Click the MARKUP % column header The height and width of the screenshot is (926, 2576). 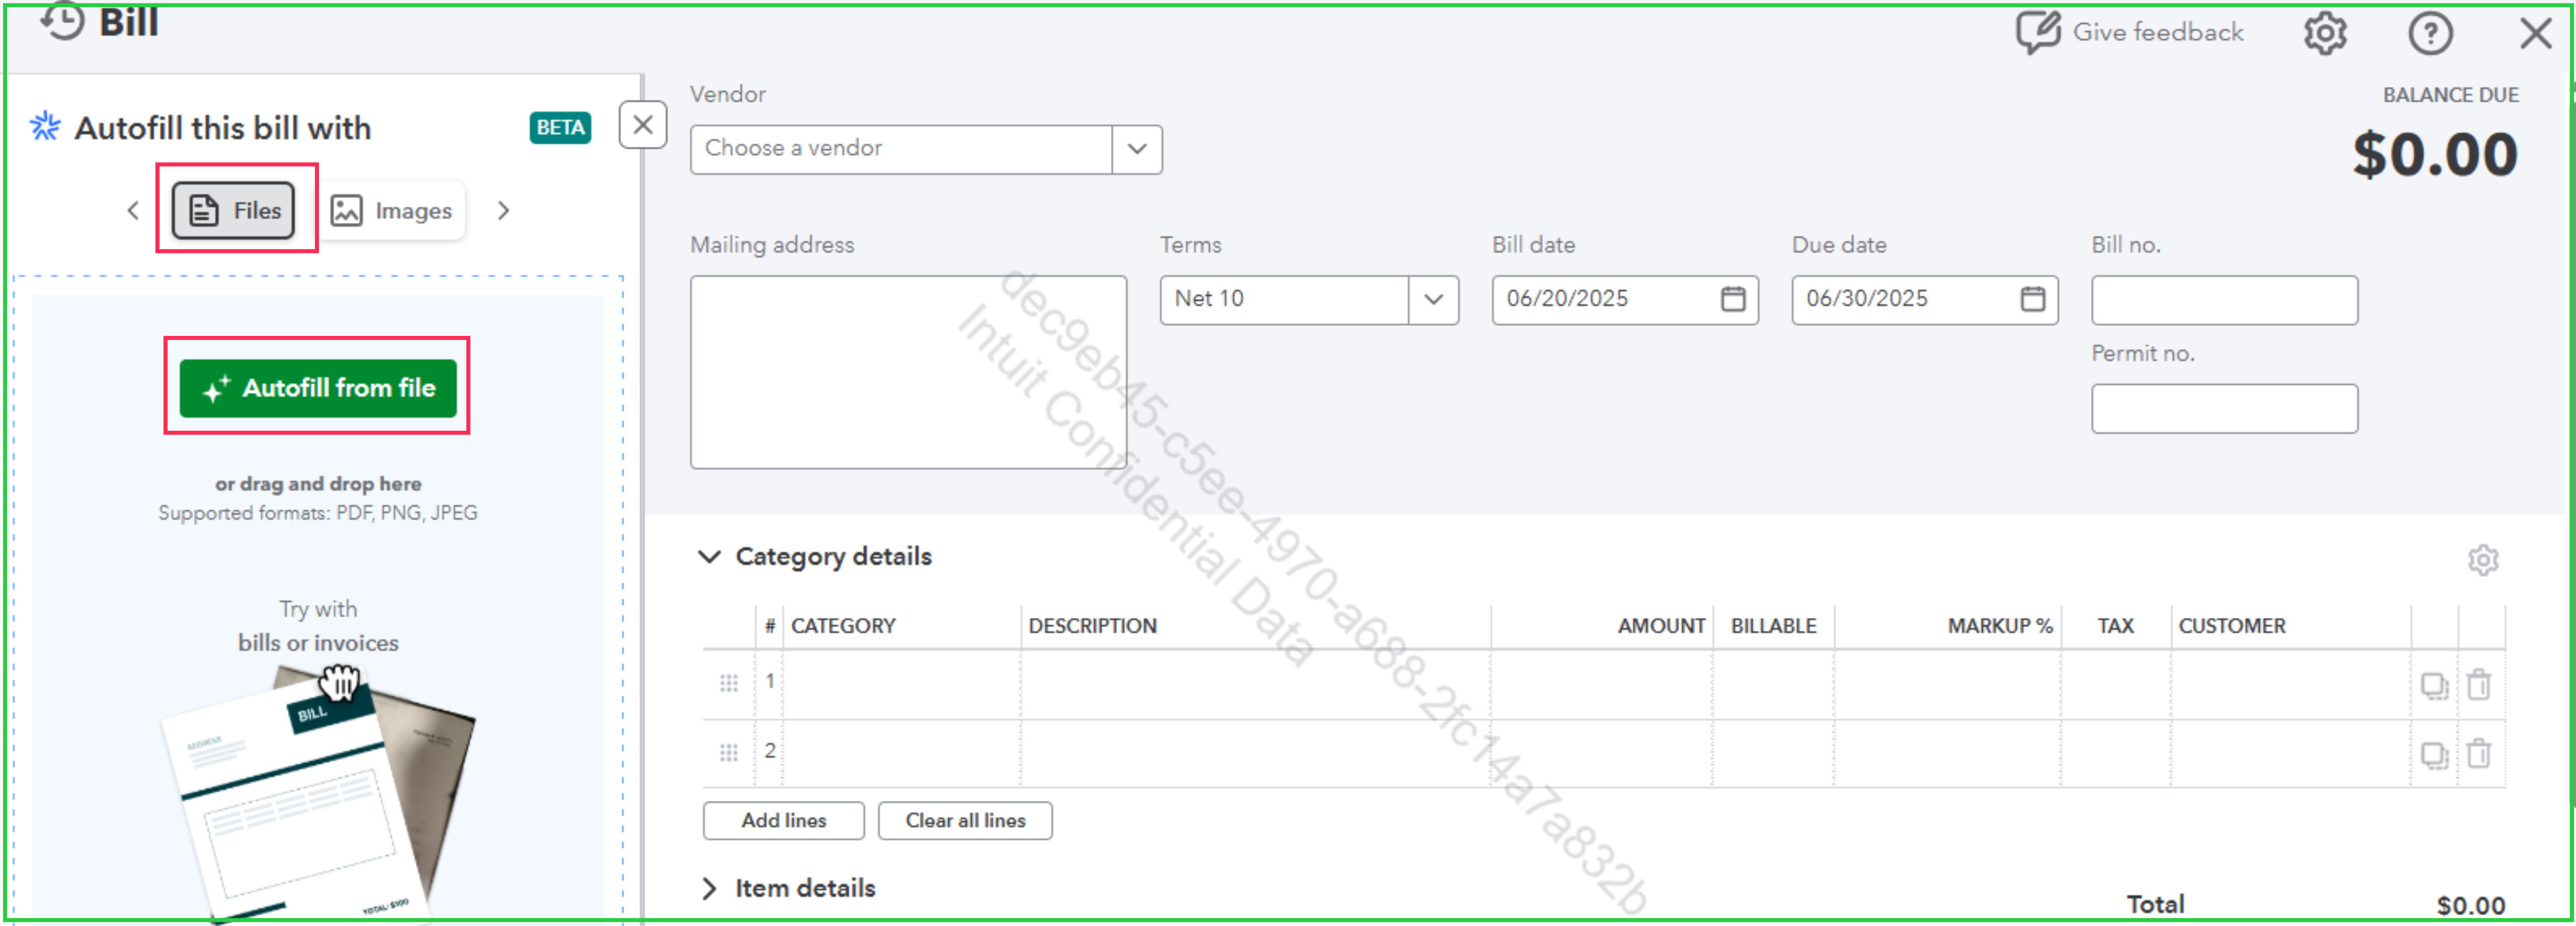tap(1999, 626)
